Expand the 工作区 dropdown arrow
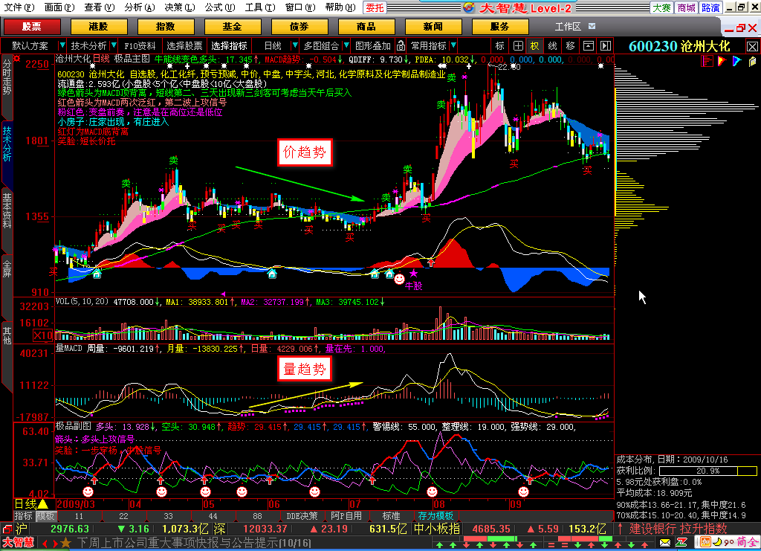 (592, 26)
